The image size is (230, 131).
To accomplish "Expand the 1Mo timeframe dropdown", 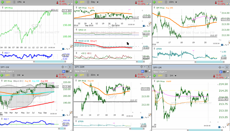I will 24,2.
